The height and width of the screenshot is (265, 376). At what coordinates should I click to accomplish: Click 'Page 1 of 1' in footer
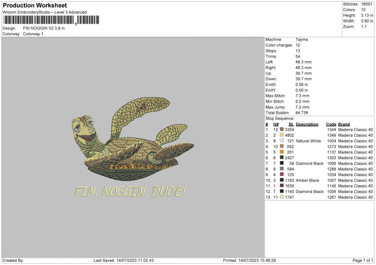363,260
